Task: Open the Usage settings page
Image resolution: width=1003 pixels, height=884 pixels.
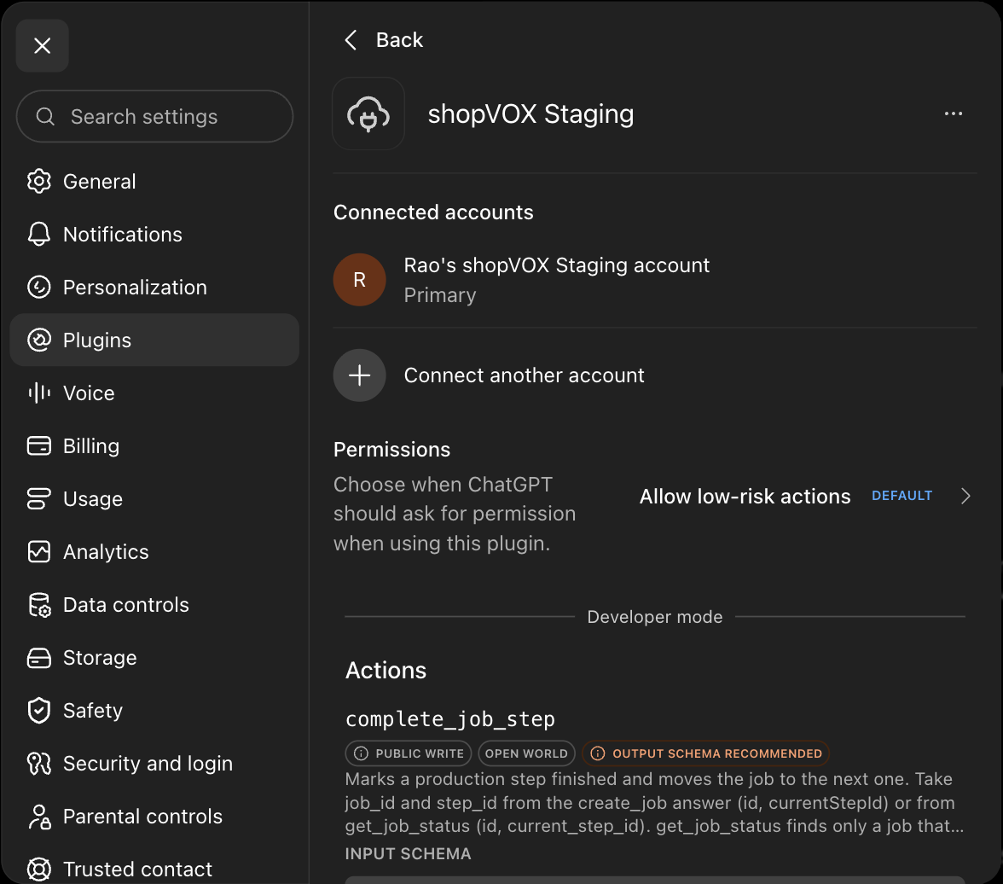Action: click(154, 498)
